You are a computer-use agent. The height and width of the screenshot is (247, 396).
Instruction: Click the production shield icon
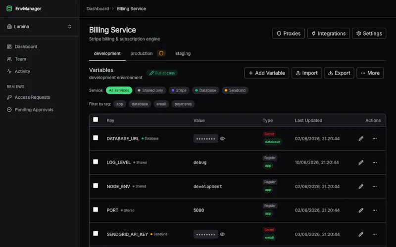click(x=161, y=53)
